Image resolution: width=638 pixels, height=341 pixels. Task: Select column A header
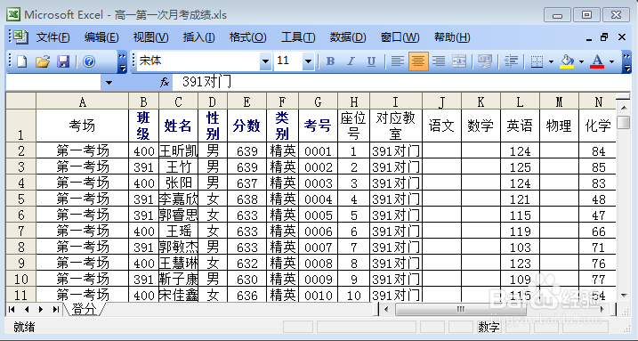click(82, 101)
